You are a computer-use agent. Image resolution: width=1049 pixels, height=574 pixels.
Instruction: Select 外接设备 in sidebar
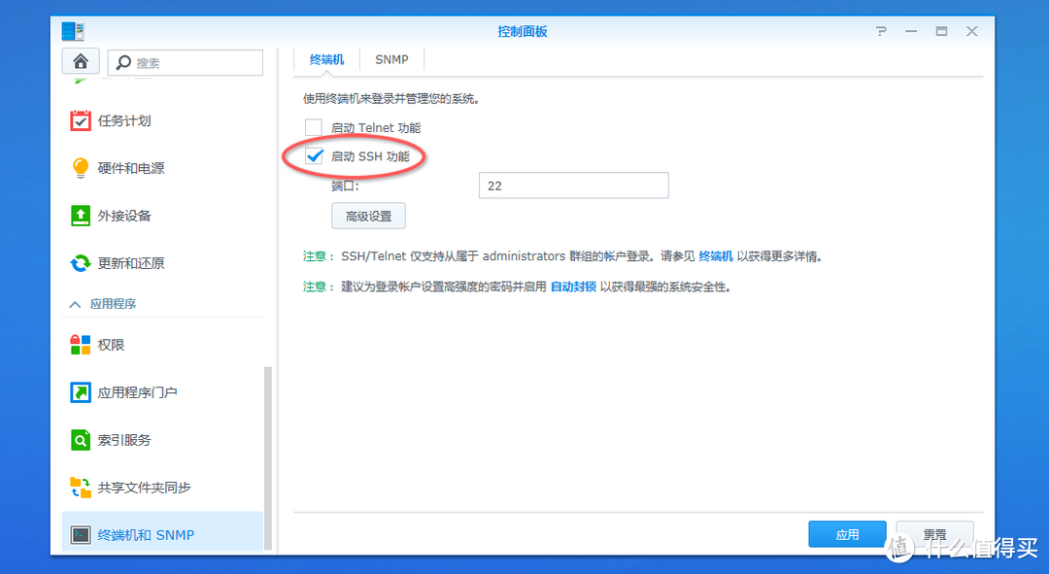124,216
